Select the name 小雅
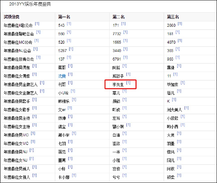Screen dimensions: 217x183 (x=116, y=161)
